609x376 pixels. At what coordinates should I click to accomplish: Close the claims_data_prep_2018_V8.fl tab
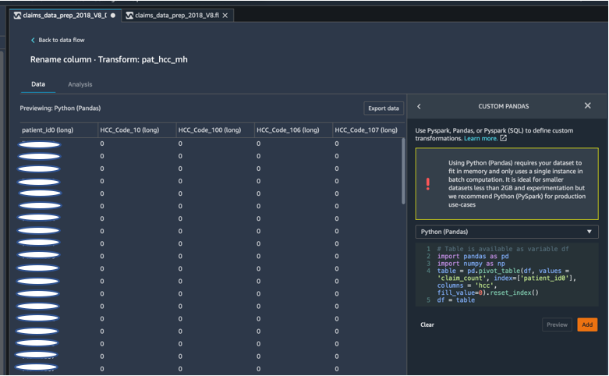tap(225, 16)
